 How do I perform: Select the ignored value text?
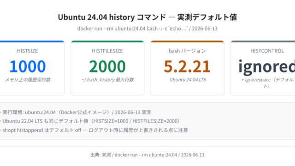tap(266, 66)
